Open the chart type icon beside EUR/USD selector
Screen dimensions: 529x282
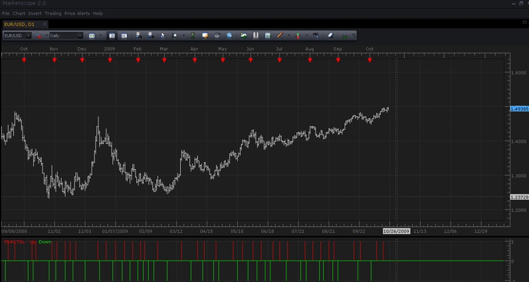coord(39,35)
